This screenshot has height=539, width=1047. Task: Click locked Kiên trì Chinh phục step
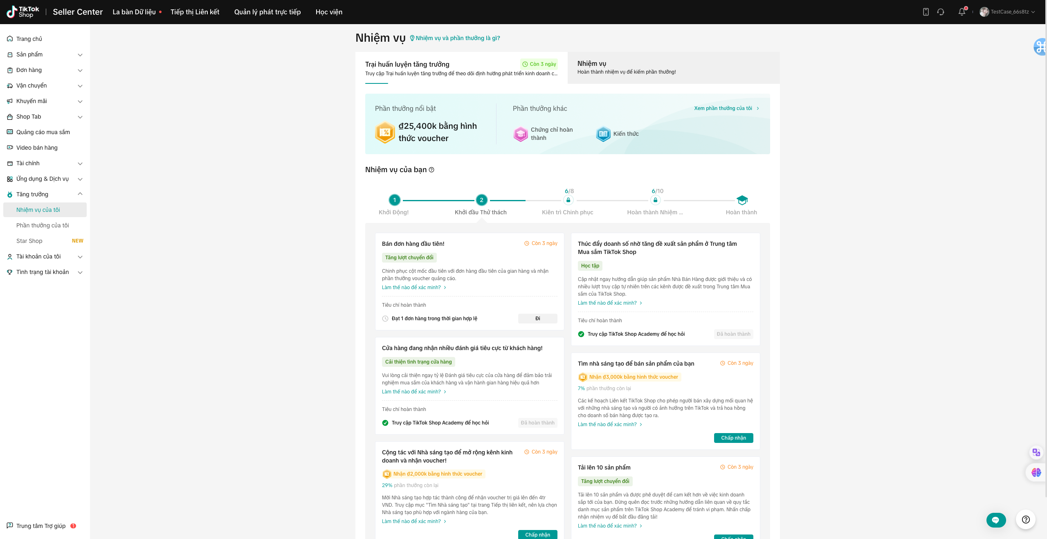tap(568, 200)
